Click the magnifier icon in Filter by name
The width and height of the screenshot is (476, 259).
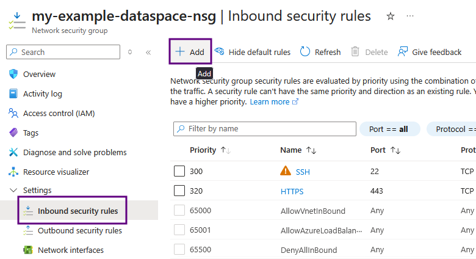[181, 129]
